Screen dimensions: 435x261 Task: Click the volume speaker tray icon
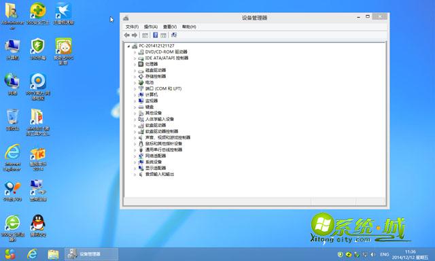[x=373, y=254]
